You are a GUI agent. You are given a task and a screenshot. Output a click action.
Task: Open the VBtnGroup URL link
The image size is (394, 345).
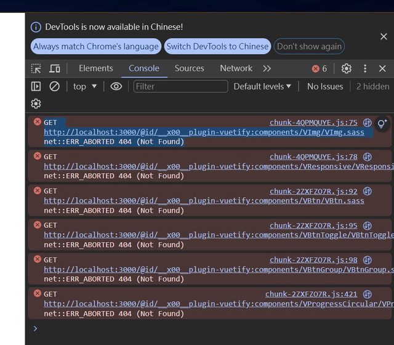(219, 270)
